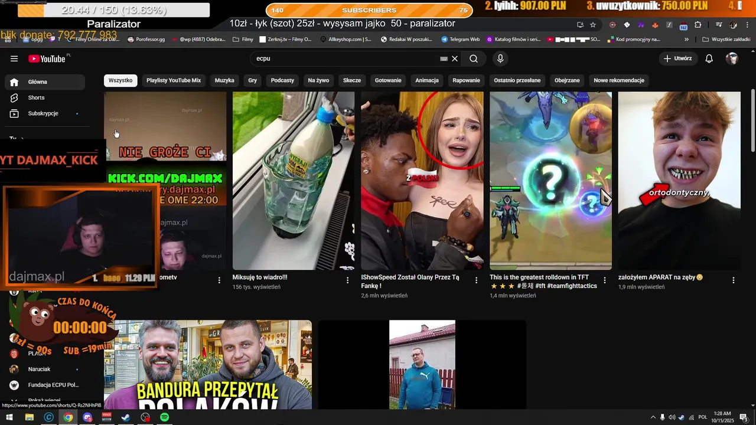Image resolution: width=756 pixels, height=425 pixels.
Task: Open the Bandura Przepytał Polaków video thumbnail
Action: [208, 365]
